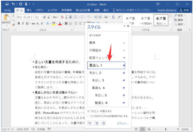
Task: Open font color dropdown arrow
Action: [63, 23]
